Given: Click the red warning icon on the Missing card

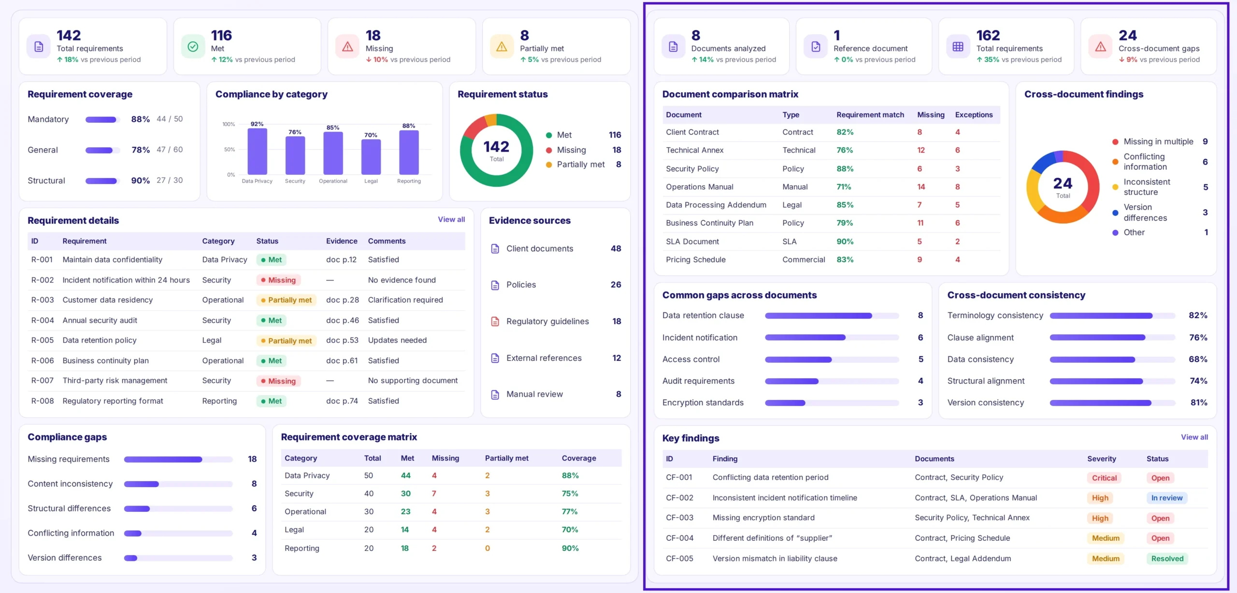Looking at the screenshot, I should pos(347,47).
